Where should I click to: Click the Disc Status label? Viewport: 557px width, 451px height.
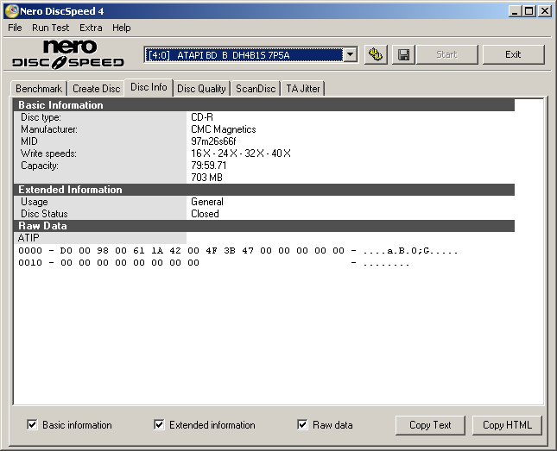click(x=44, y=214)
